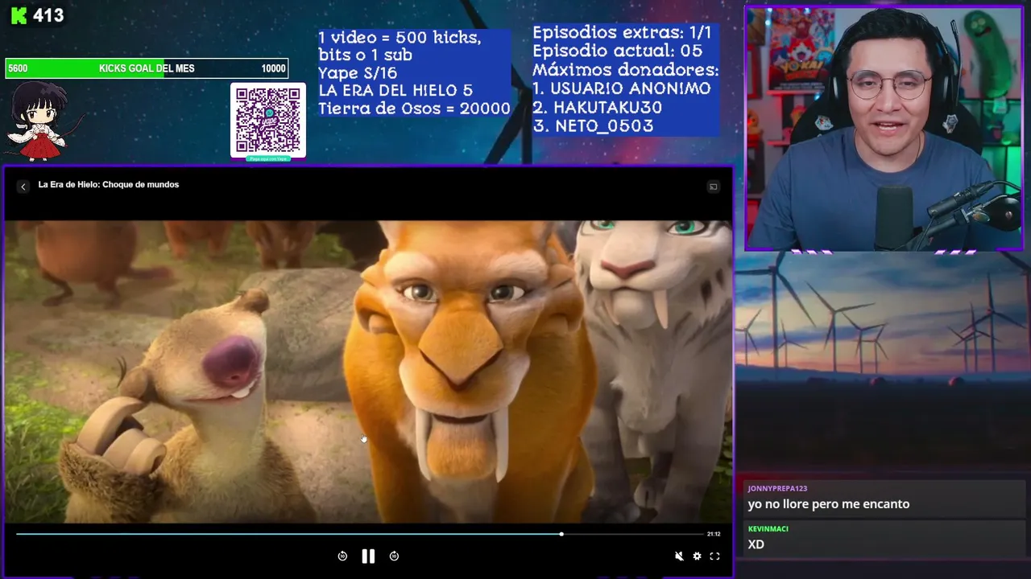Click the Kicks Goal del Mes progress bar

point(147,68)
